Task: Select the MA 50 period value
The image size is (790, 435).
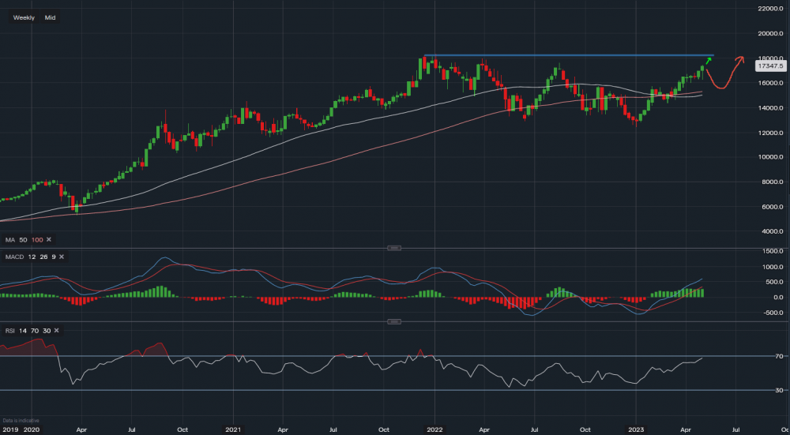Action: click(23, 239)
